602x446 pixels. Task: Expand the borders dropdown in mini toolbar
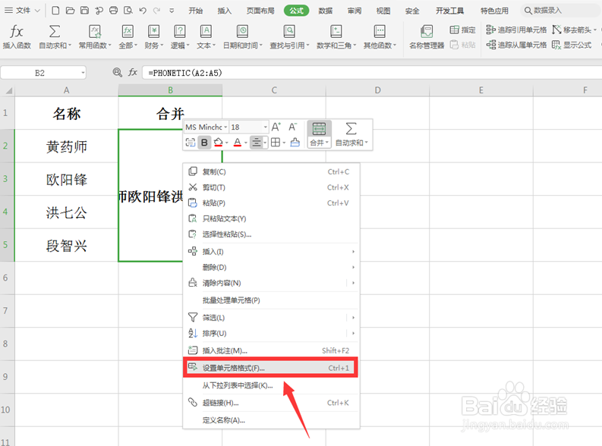[284, 143]
